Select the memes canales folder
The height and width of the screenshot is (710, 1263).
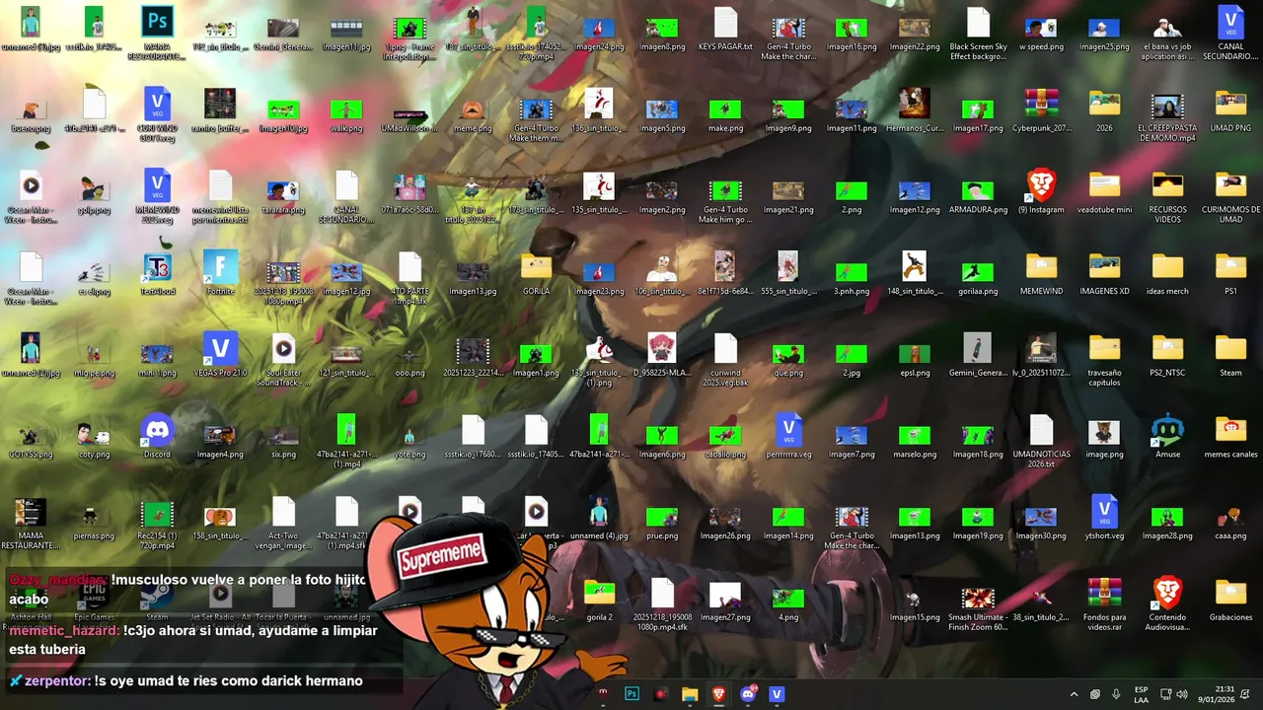pos(1230,437)
